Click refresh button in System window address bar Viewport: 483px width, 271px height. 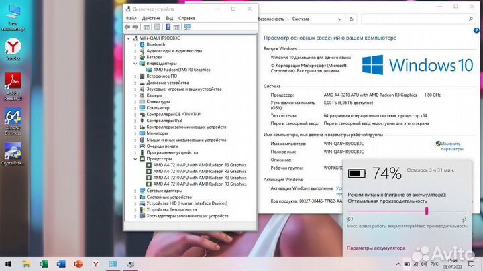[x=352, y=19]
